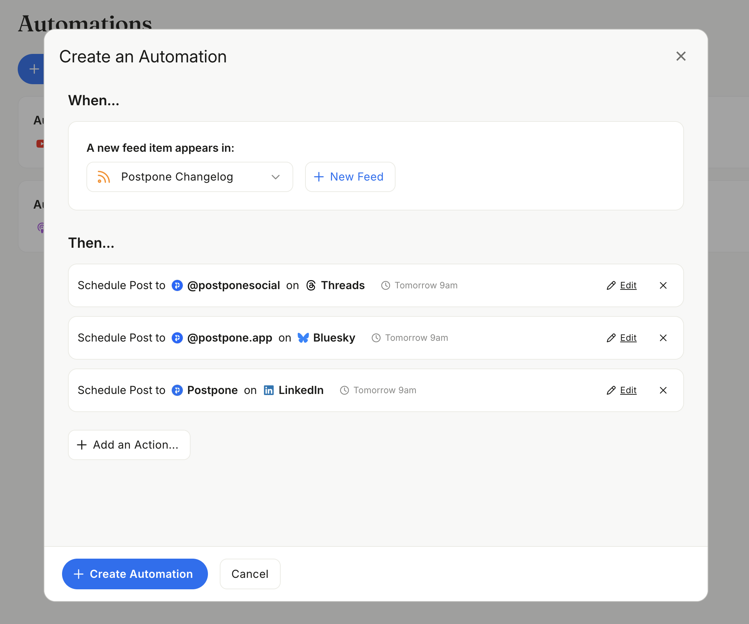This screenshot has height=624, width=749.
Task: Remove the Bluesky action with its X
Action: coord(663,338)
